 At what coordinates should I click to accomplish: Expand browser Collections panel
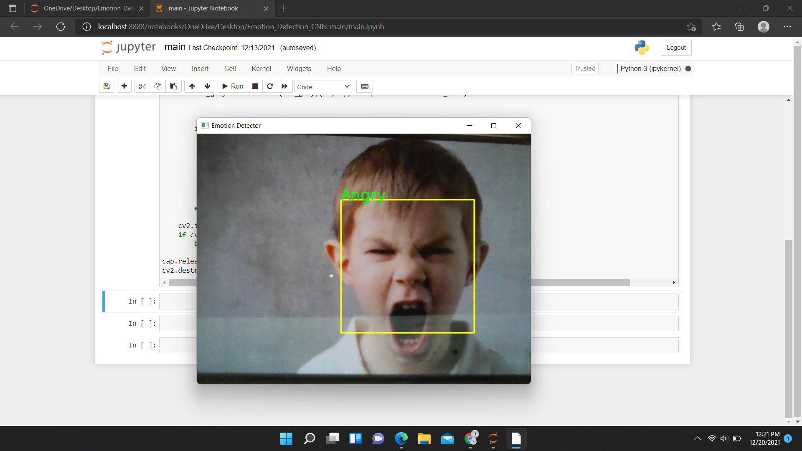pyautogui.click(x=739, y=26)
